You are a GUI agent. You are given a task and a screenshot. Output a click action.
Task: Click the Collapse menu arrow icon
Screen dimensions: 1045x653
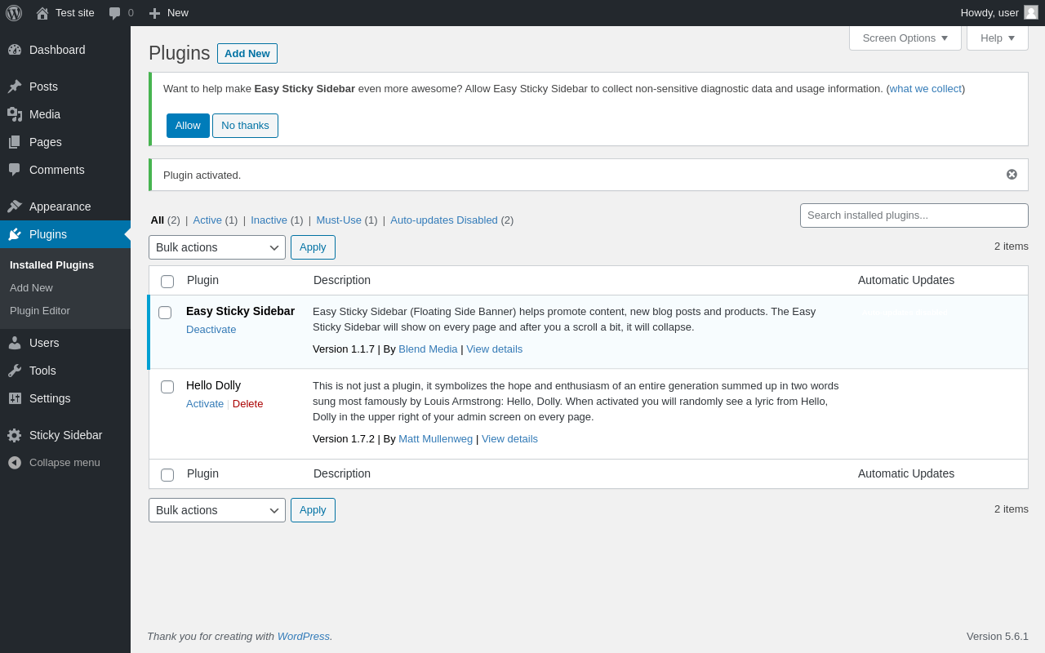(15, 462)
